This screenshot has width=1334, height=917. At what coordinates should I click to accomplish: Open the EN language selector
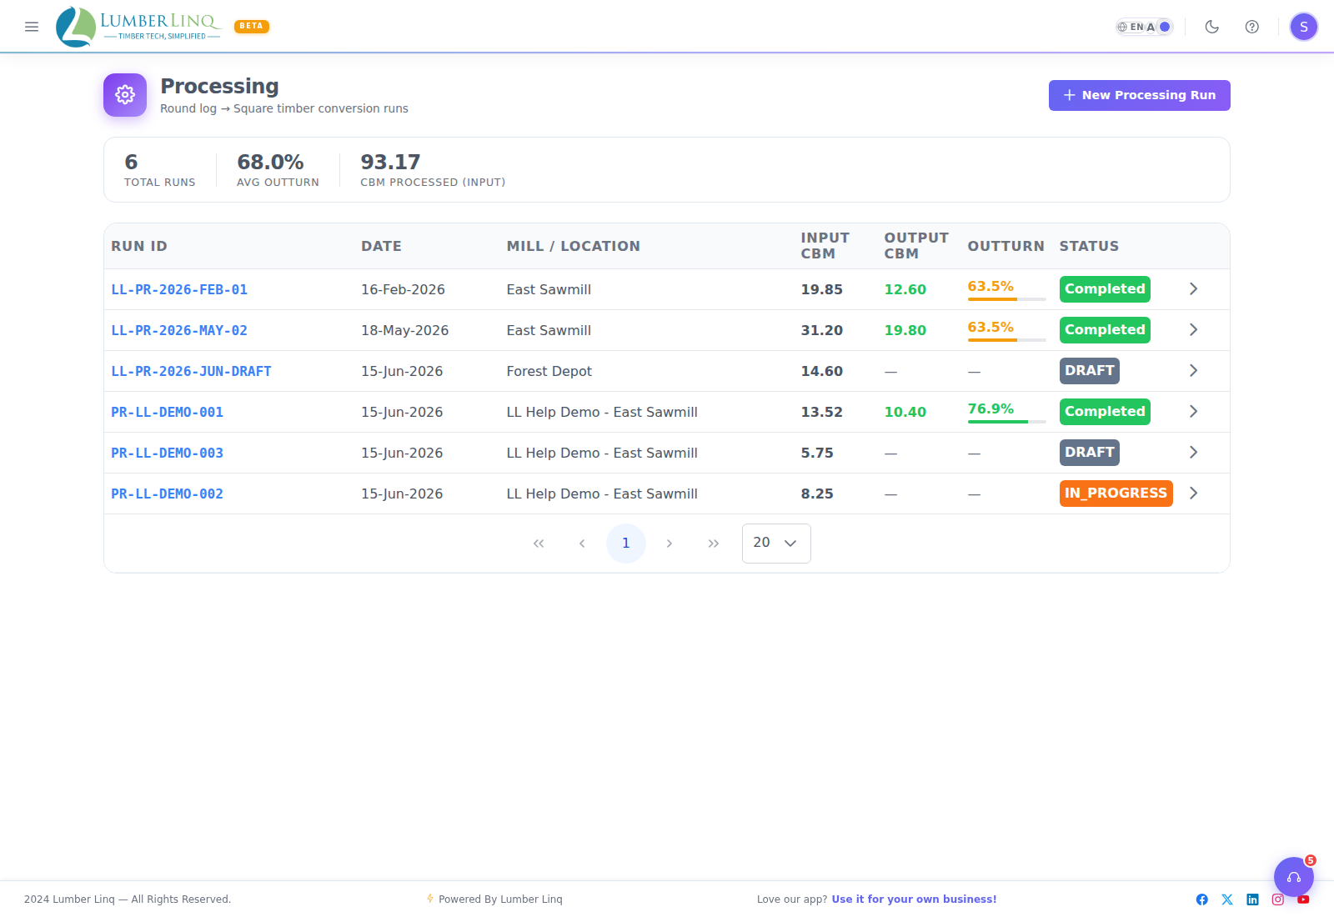(1131, 27)
